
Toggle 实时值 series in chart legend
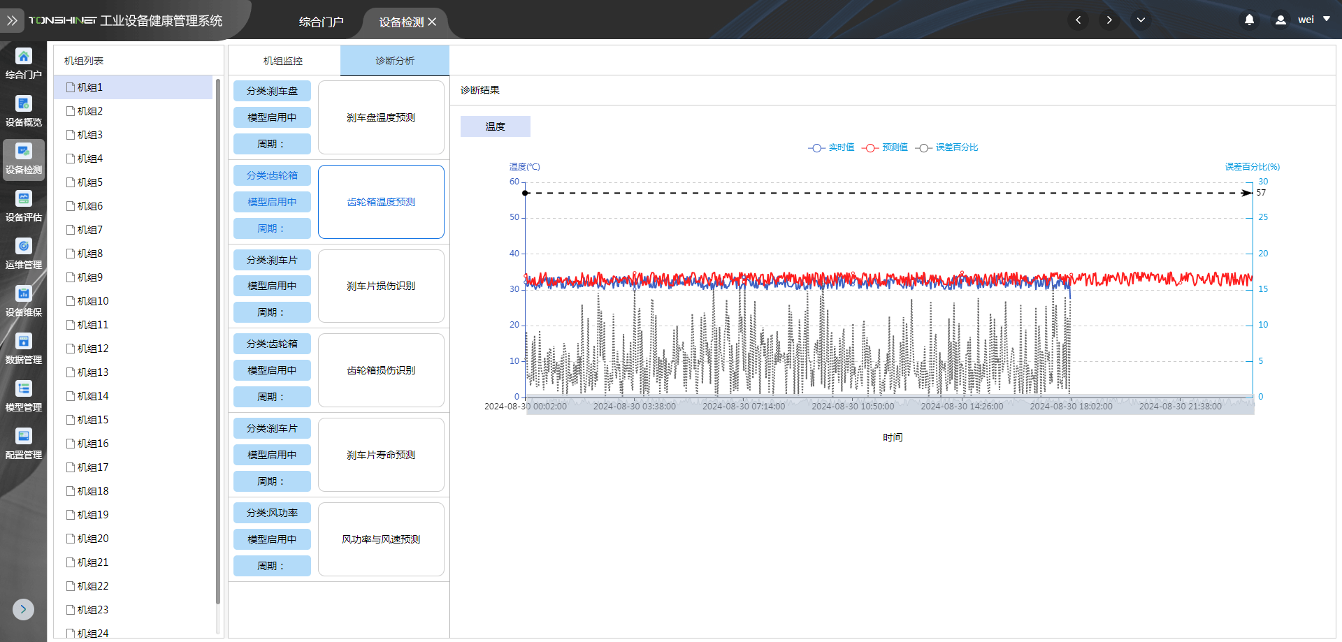(x=832, y=147)
